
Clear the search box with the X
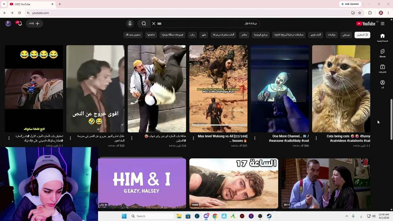pos(154,24)
